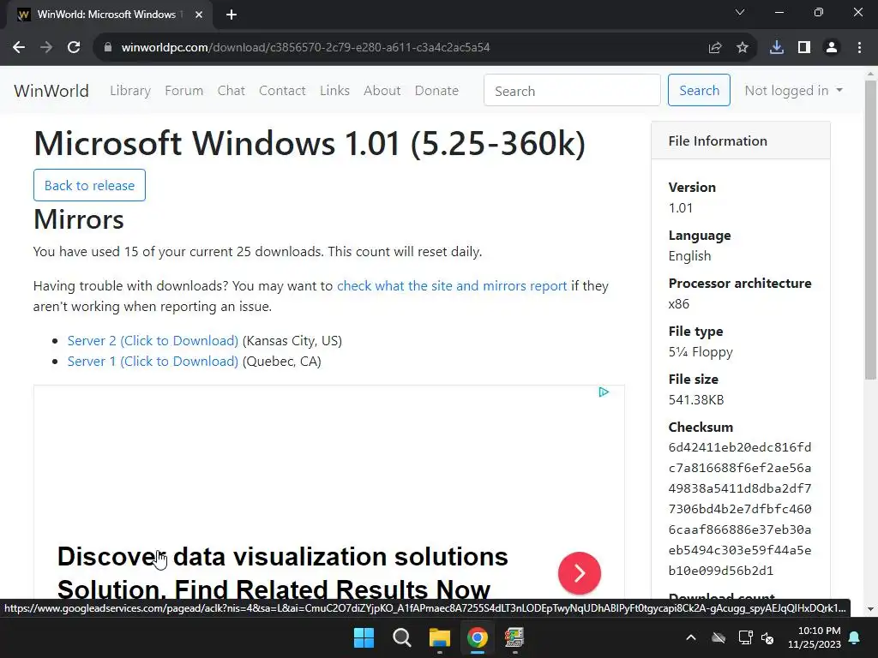This screenshot has height=658, width=878.
Task: Go to the WinWorld home logo
Action: pyautogui.click(x=51, y=90)
